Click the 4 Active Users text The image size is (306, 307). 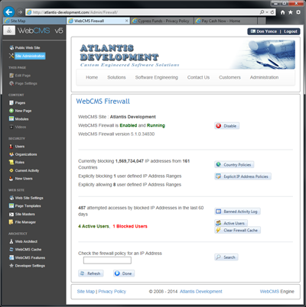pyautogui.click(x=93, y=226)
